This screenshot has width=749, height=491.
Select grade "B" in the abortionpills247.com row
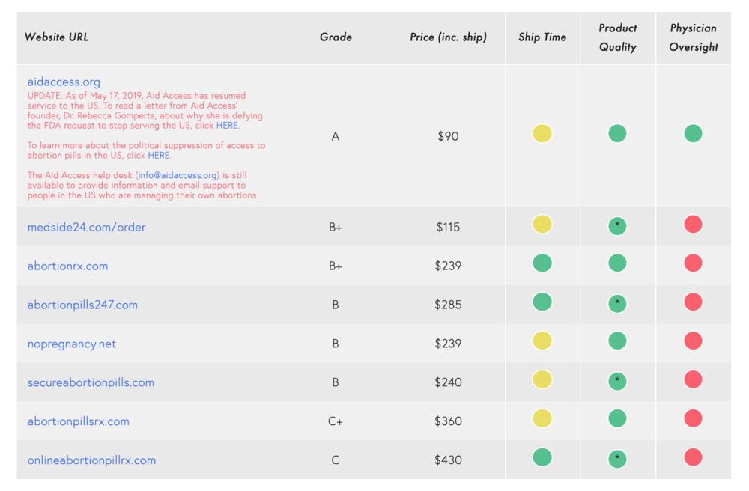(x=336, y=305)
